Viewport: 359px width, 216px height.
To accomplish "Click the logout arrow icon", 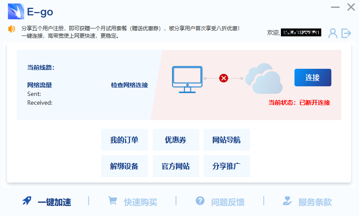I will tap(346, 33).
